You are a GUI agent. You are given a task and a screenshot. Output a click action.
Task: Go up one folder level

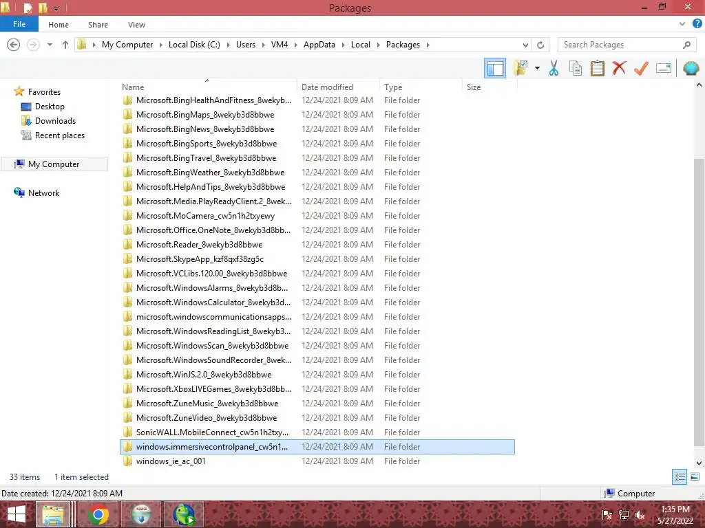coord(65,45)
